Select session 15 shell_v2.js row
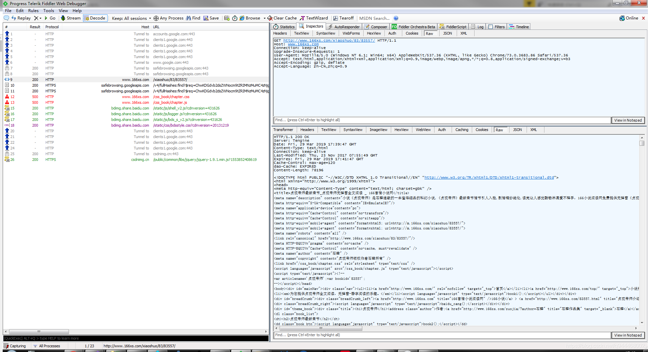Screen dimensions: 648x352 point(136,108)
